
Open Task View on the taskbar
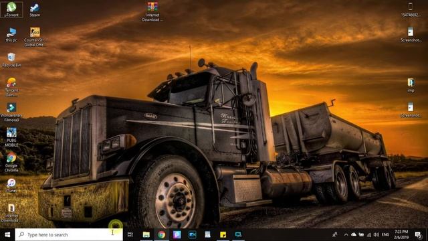130,235
